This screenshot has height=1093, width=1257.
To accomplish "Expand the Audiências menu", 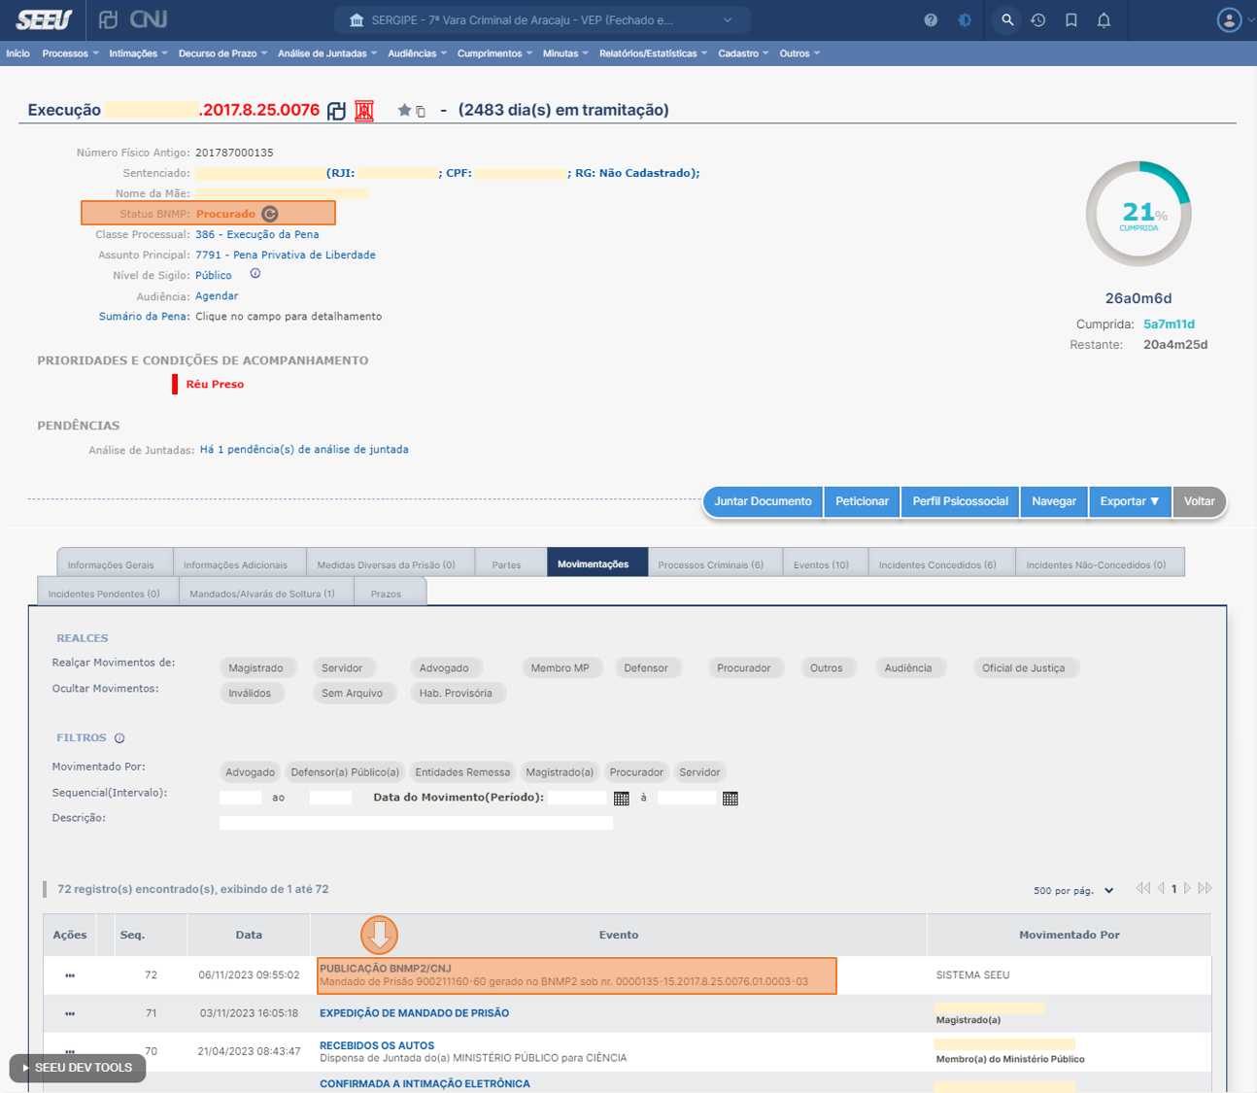I will tap(418, 53).
